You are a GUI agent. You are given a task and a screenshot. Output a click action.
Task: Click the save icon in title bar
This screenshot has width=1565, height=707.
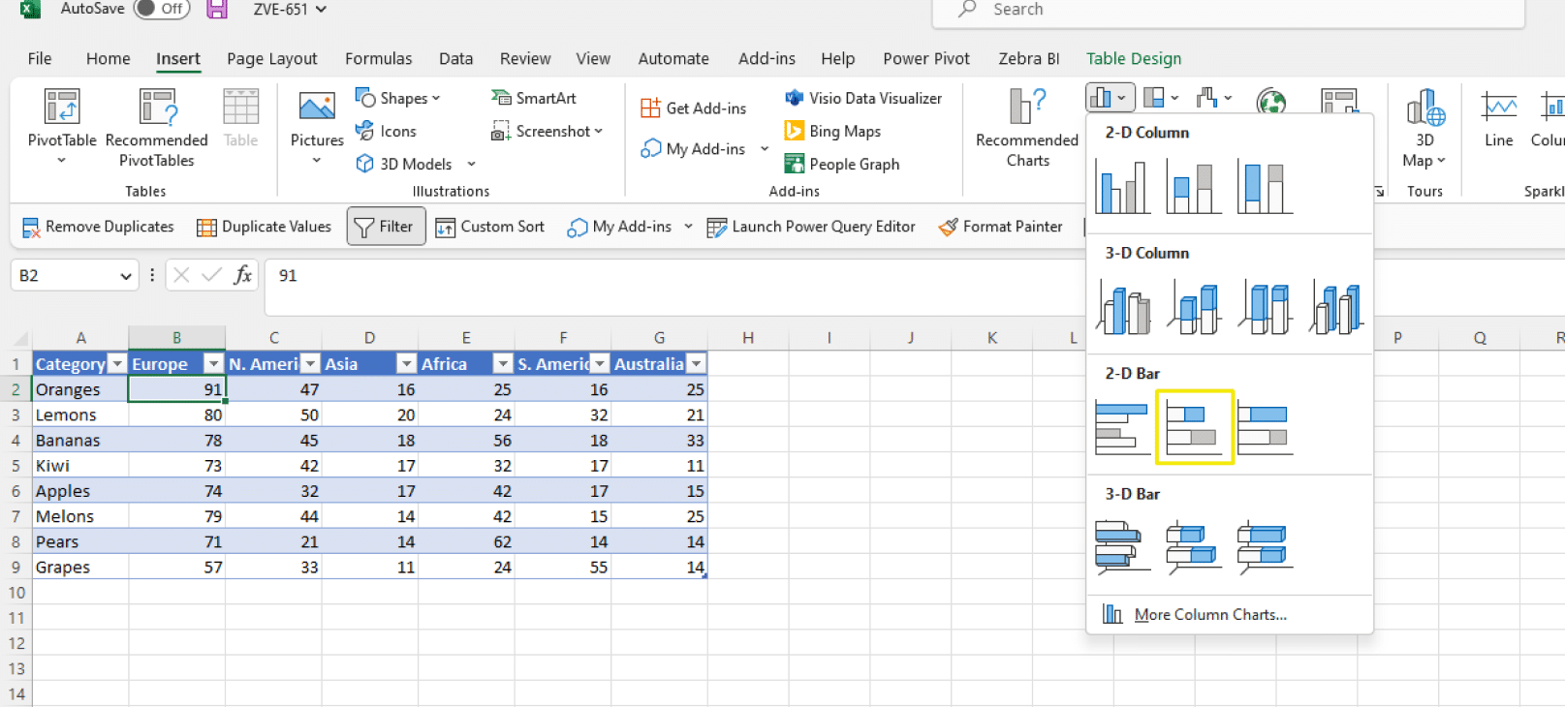[x=217, y=10]
